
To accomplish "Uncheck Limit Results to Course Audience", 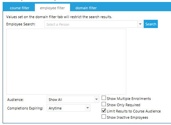I will [x=104, y=110].
